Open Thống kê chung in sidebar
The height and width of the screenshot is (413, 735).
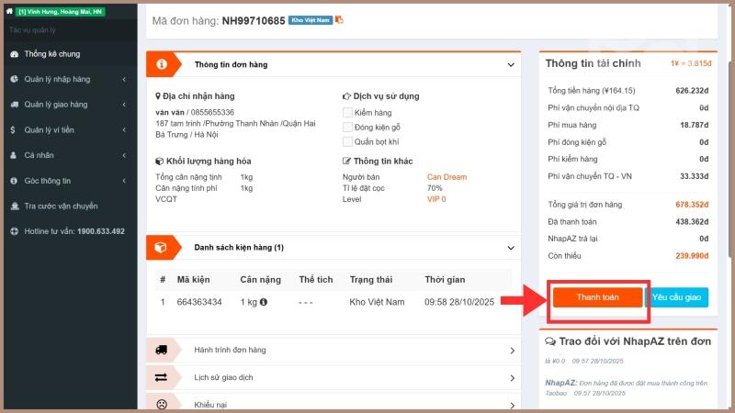(51, 54)
